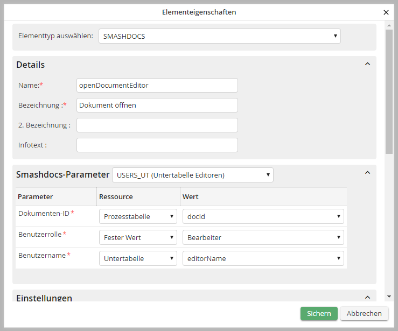Click the Infotext input field
The height and width of the screenshot is (331, 398).
pyautogui.click(x=157, y=145)
